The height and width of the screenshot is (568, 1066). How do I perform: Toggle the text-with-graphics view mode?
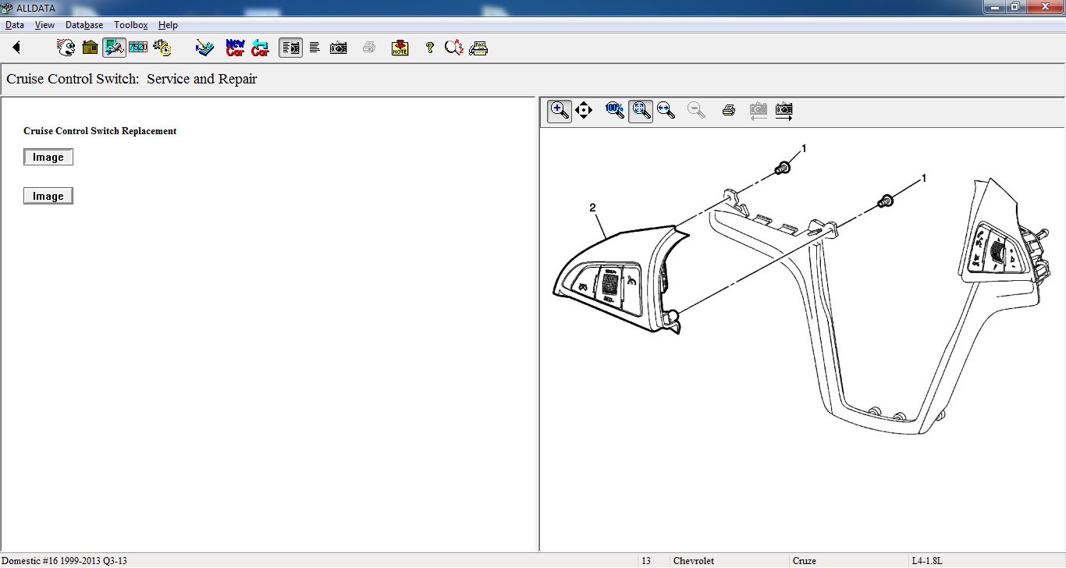point(290,47)
